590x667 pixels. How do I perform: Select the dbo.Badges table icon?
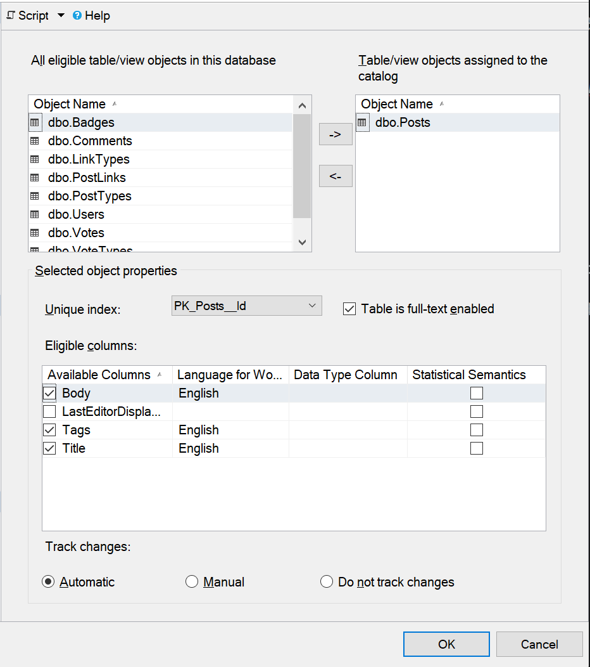pos(35,122)
